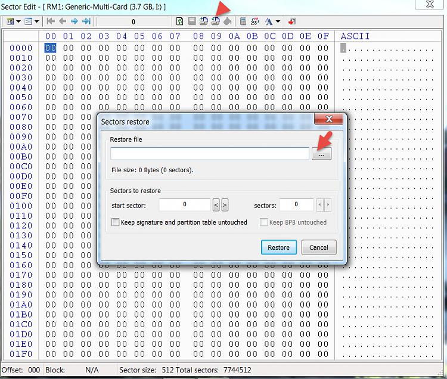Open the dropdown arrow beside the first toolbar icon
The image size is (447, 379).
pyautogui.click(x=18, y=21)
